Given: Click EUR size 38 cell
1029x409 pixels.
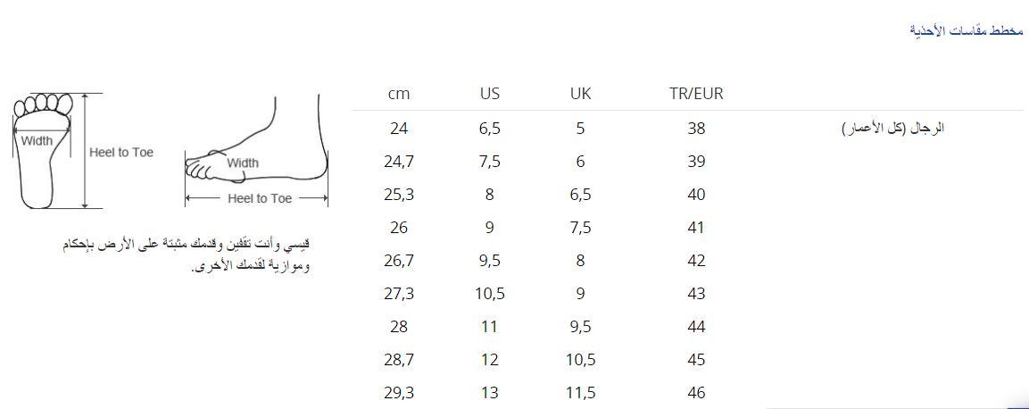Looking at the screenshot, I should point(696,129).
